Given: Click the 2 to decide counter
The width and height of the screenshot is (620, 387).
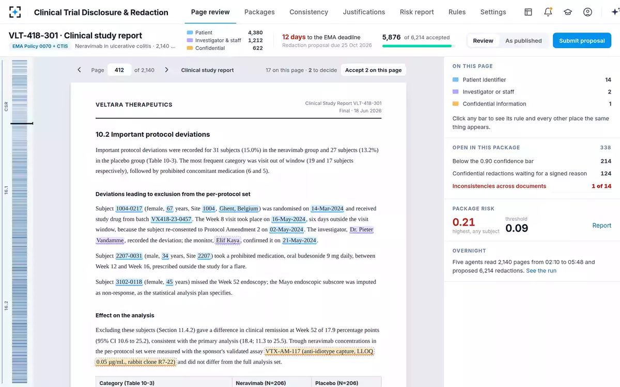Looking at the screenshot, I should click(x=322, y=70).
